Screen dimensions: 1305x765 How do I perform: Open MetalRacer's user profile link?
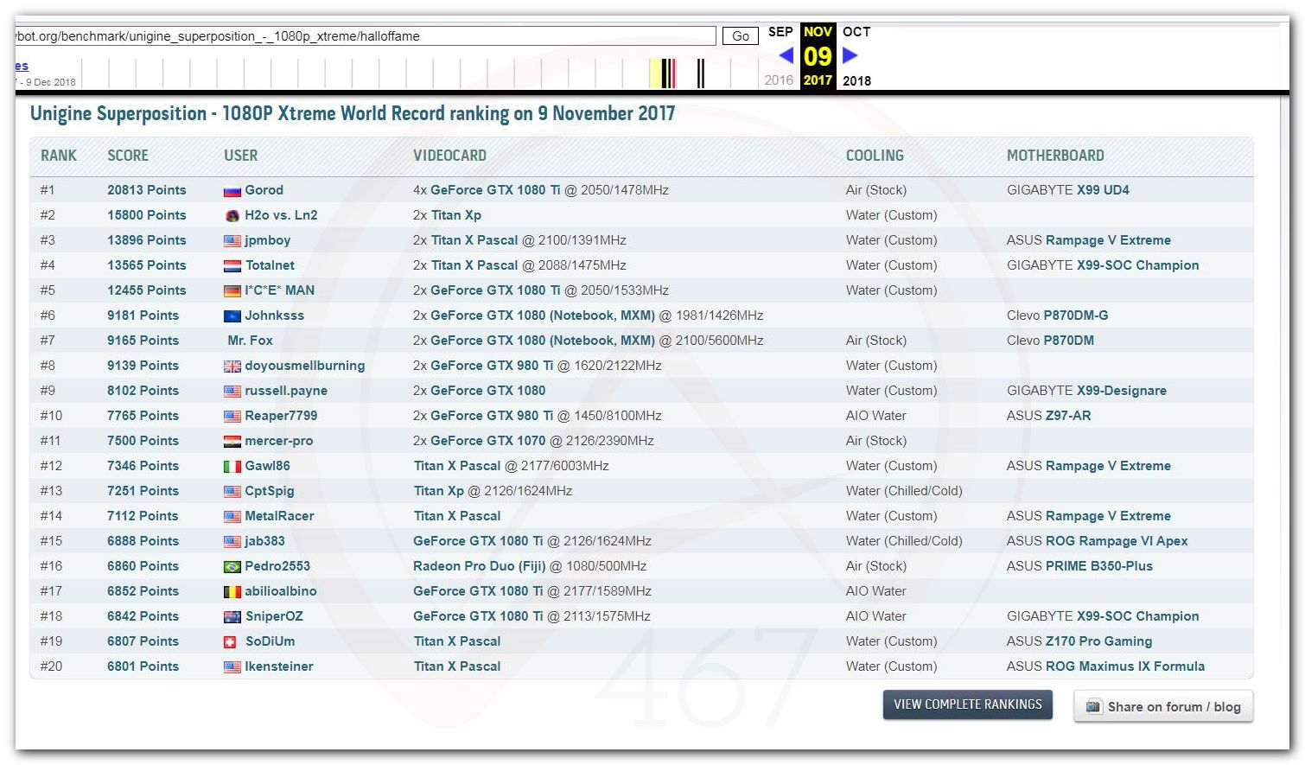(x=279, y=516)
